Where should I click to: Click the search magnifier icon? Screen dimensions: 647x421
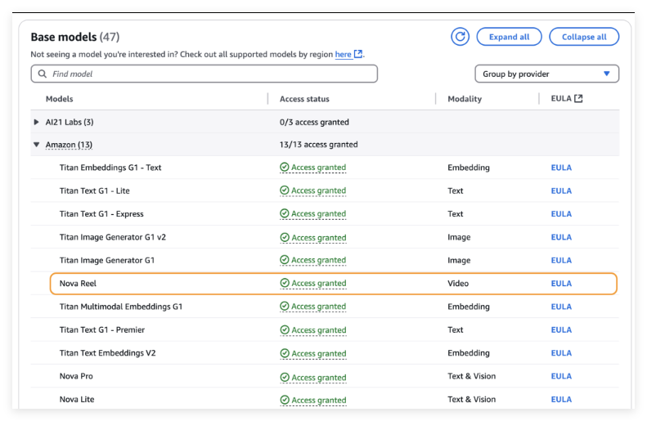42,74
